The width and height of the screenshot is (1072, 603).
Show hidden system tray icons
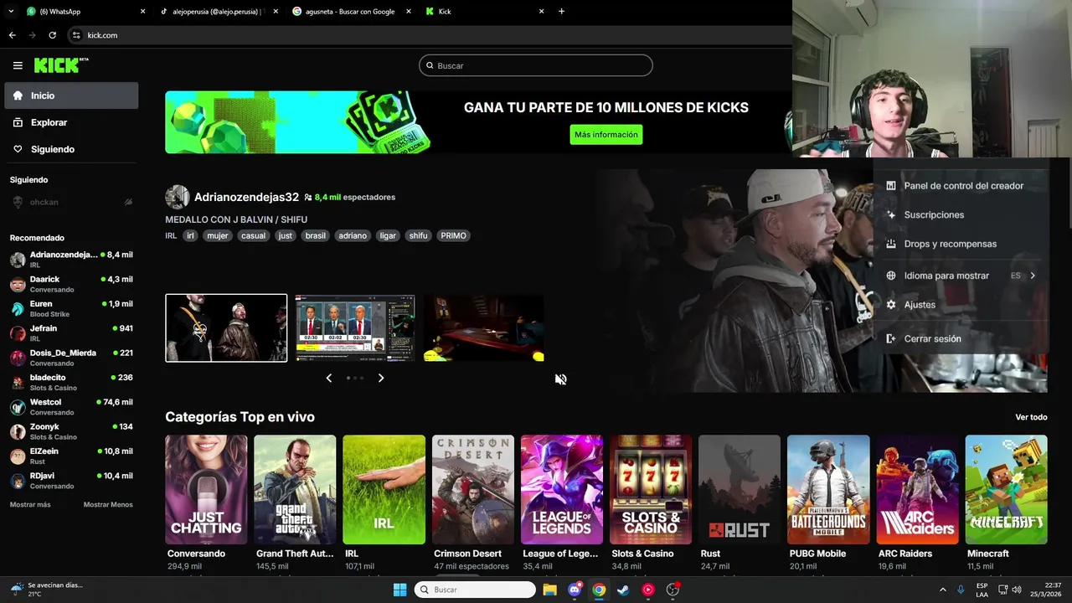942,590
